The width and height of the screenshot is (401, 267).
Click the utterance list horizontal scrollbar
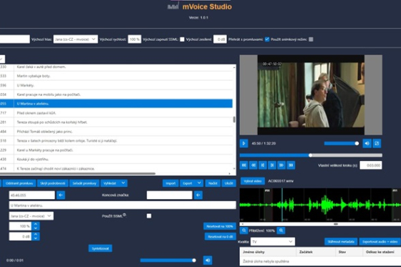pos(77,173)
